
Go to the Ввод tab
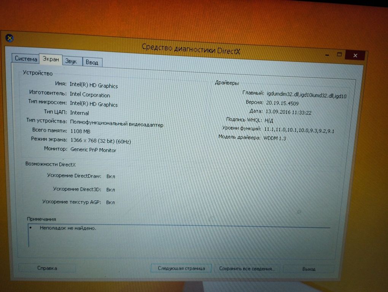click(x=92, y=62)
